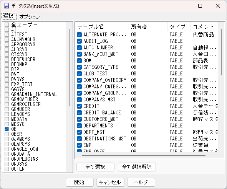Switch to the オプション tab
The width and height of the screenshot is (227, 189).
point(30,16)
